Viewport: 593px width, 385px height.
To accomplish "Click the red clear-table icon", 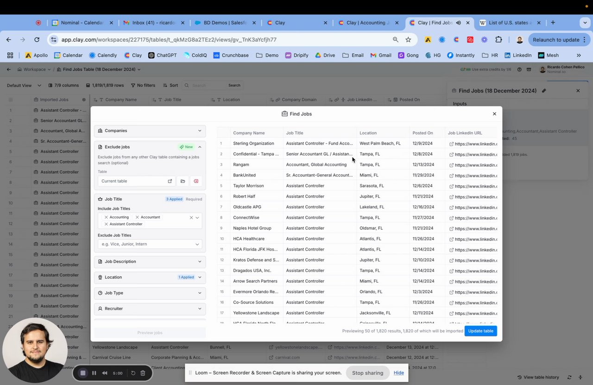I will pos(196,181).
